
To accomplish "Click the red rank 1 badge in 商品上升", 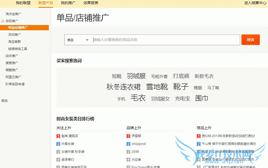I will click(x=199, y=136).
